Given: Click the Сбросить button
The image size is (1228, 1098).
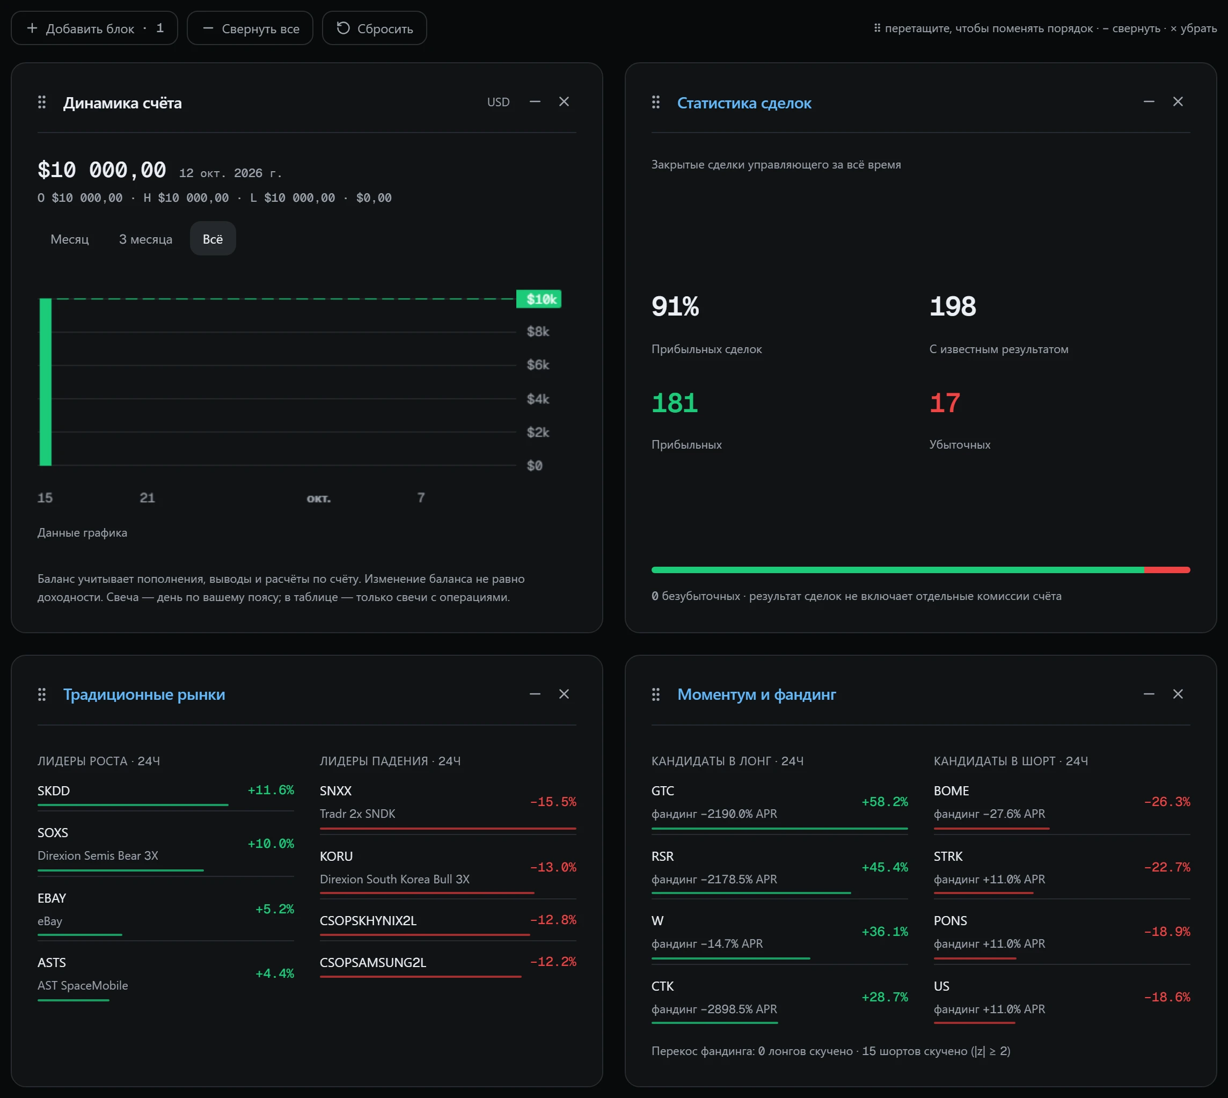Looking at the screenshot, I should 374,28.
